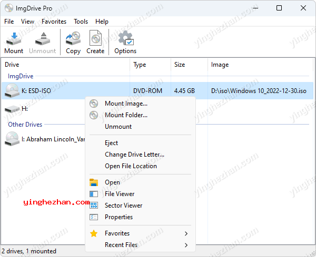Click the window resize grip in status bar
The width and height of the screenshot is (316, 257).
(313, 254)
